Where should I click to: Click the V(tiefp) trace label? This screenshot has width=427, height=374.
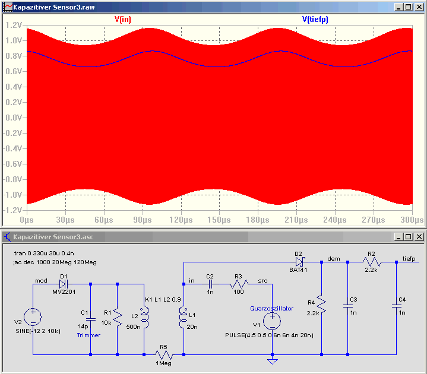[x=315, y=20]
